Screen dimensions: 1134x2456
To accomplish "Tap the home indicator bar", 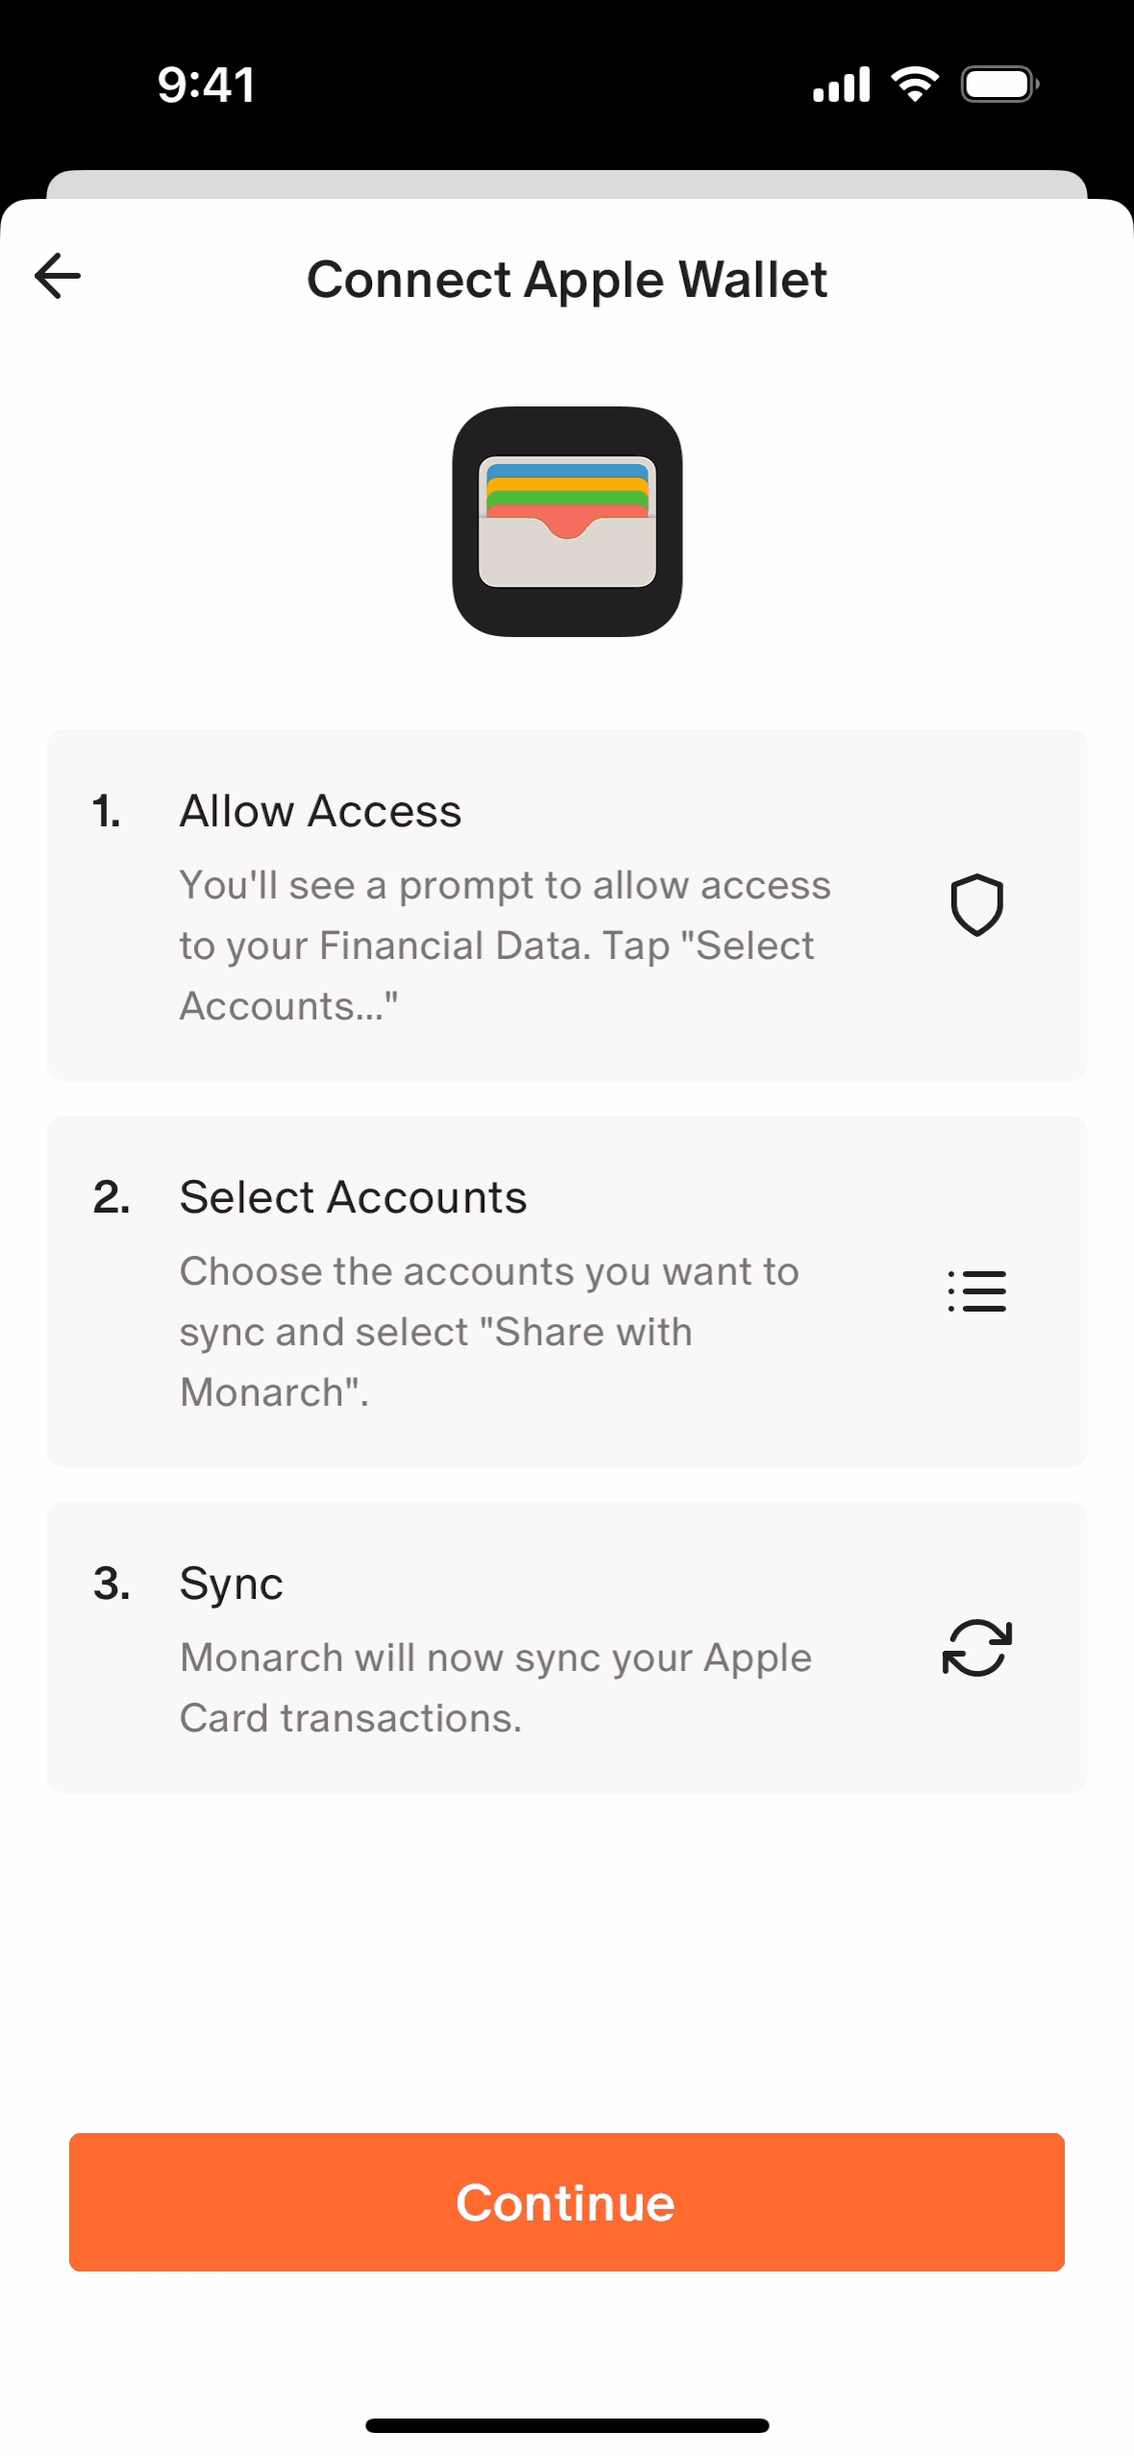I will tap(567, 2425).
